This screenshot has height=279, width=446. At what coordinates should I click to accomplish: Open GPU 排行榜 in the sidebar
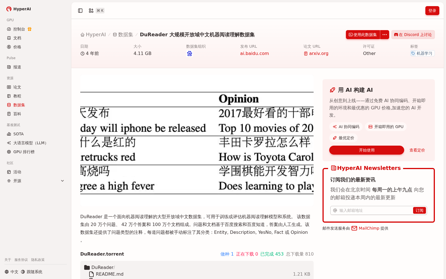[36, 152]
